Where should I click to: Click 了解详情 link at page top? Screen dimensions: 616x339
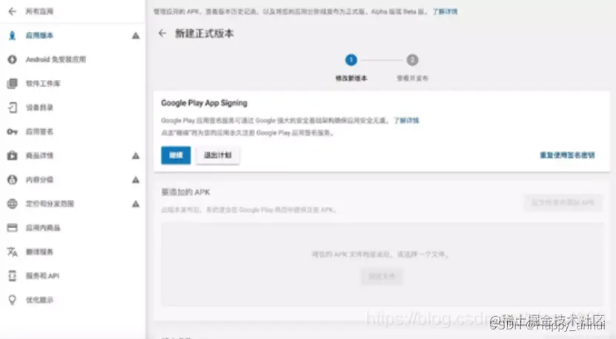pyautogui.click(x=445, y=12)
